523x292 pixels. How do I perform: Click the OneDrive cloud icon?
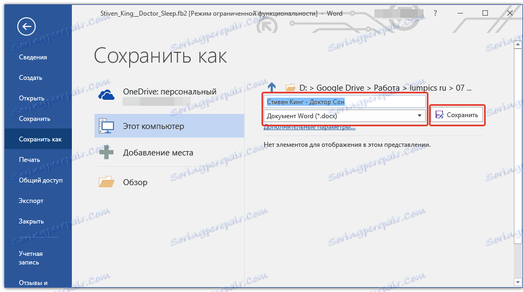[106, 95]
